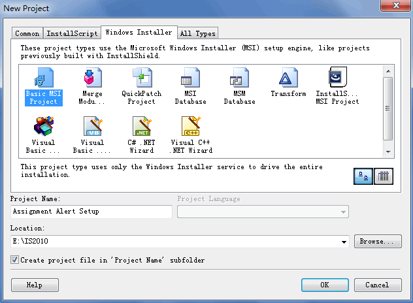Screen dimensions: 413x303
Task: Click the project list scrollbar thumb
Action: 388,108
